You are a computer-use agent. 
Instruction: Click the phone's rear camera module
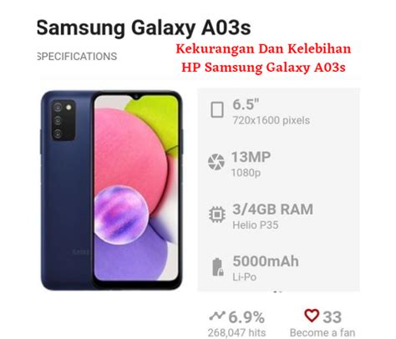pos(63,120)
